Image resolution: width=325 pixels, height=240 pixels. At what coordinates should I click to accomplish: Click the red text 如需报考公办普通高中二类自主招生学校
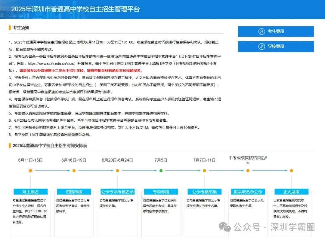(52, 71)
